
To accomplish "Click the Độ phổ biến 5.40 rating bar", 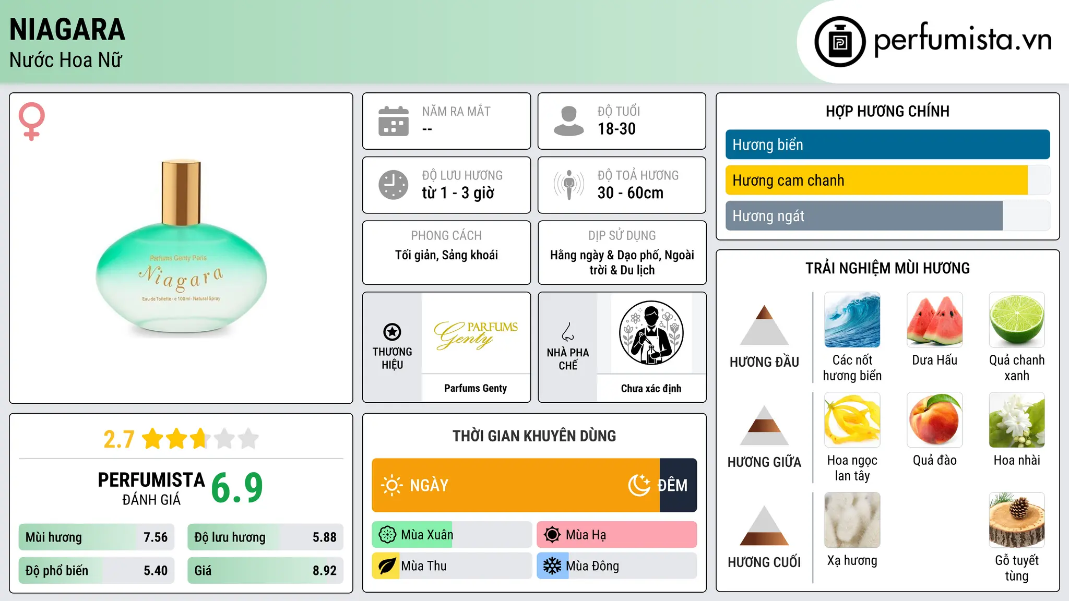I will [97, 570].
